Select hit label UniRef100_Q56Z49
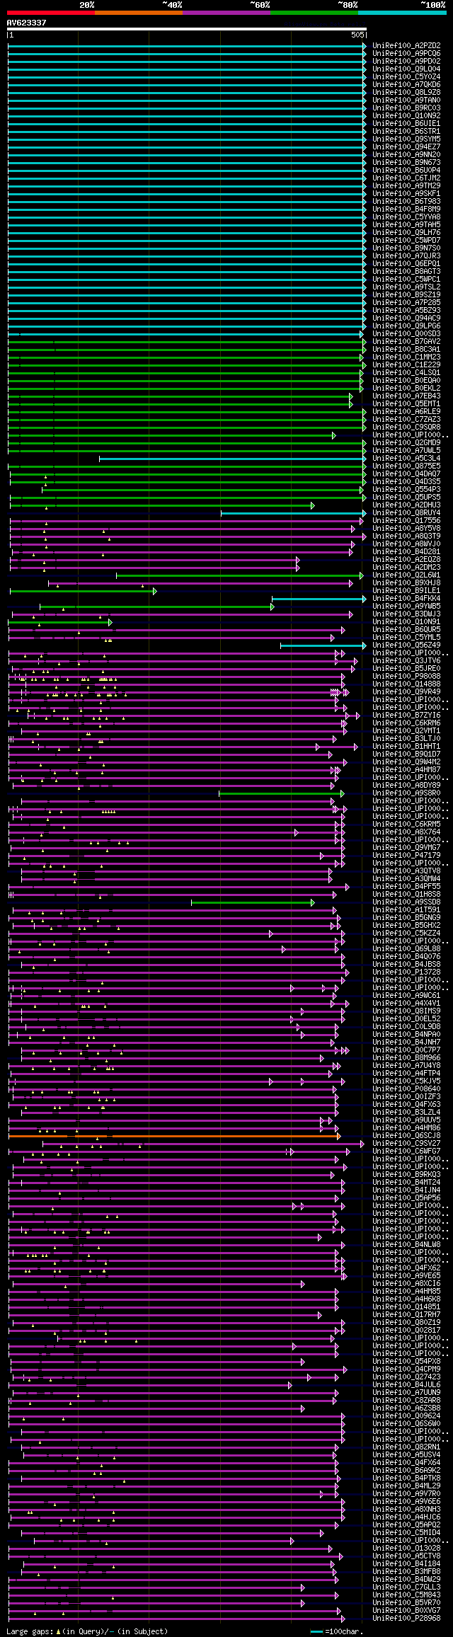Image resolution: width=453 pixels, height=1637 pixels. pyautogui.click(x=406, y=645)
